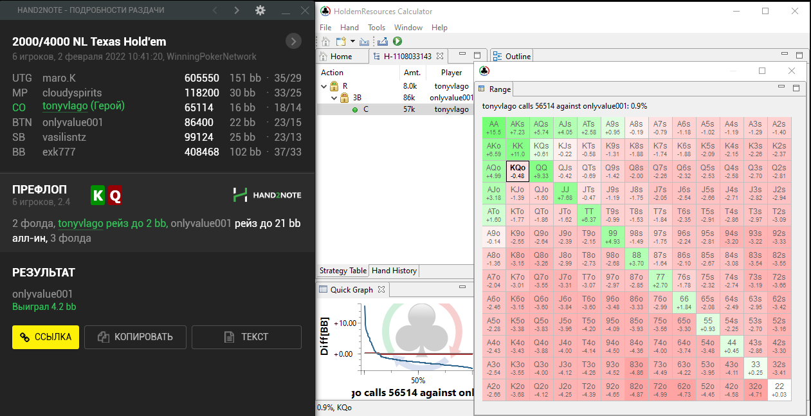Click the lock icon on R row
This screenshot has height=416, width=811.
click(x=334, y=86)
